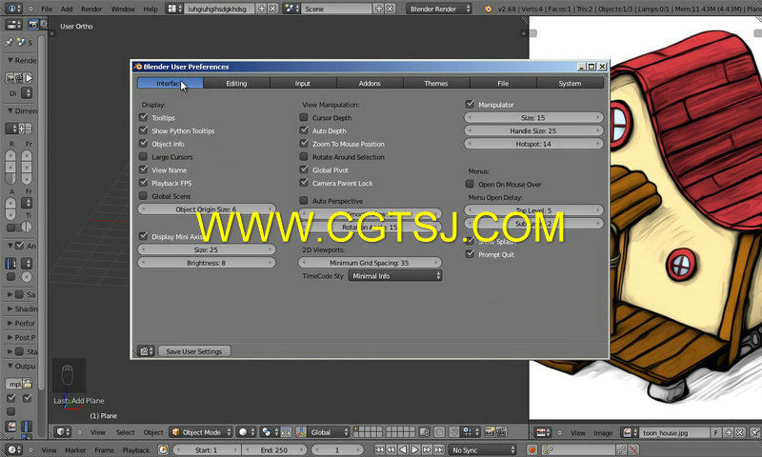Open the pivot point selector icon
Image resolution: width=762 pixels, height=457 pixels.
point(270,432)
